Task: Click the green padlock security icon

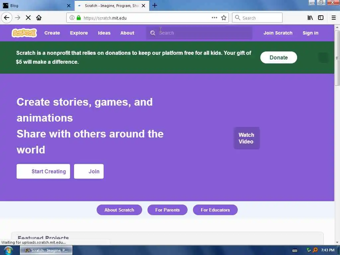Action: pos(79,18)
